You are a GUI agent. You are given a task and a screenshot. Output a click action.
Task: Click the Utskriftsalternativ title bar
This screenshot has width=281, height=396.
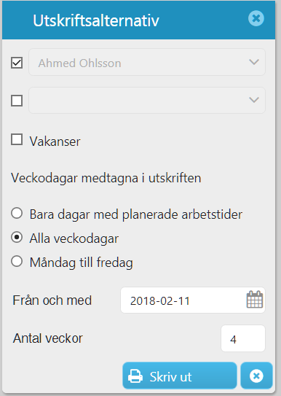(138, 20)
